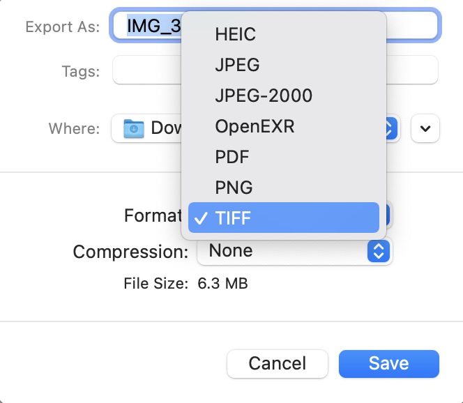Choose HEIC from the format list
This screenshot has height=403, width=463.
coord(236,34)
